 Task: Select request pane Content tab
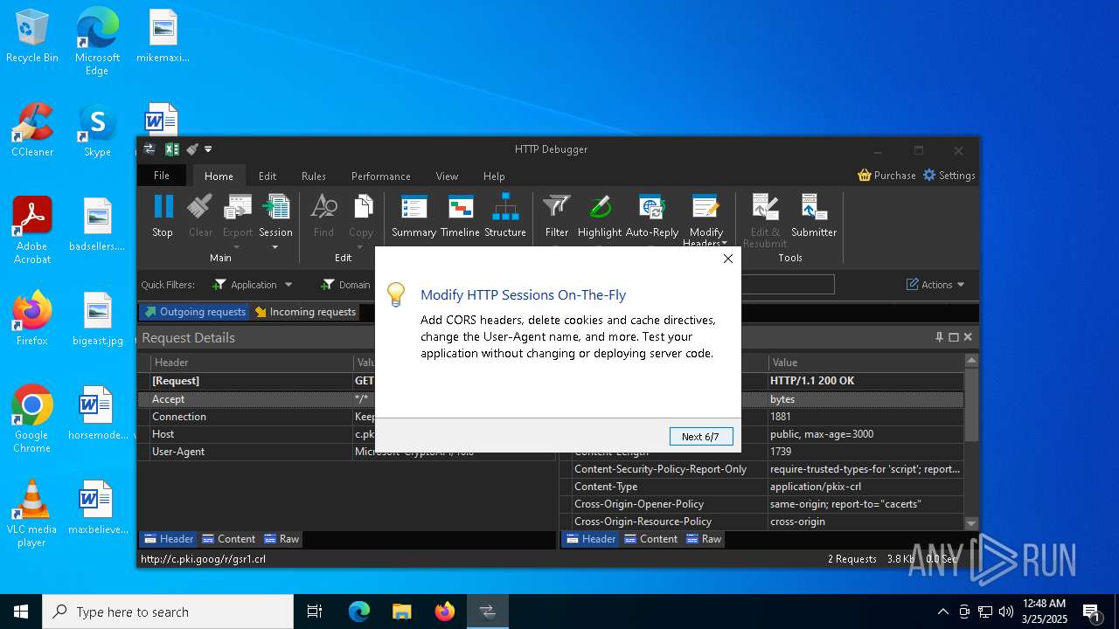point(228,539)
